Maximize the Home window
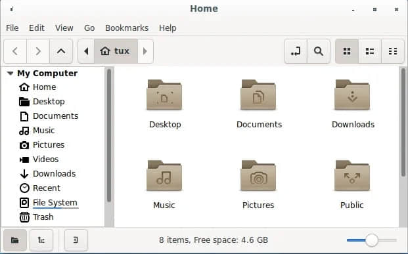Screen dimensions: 408x254 click(374, 10)
